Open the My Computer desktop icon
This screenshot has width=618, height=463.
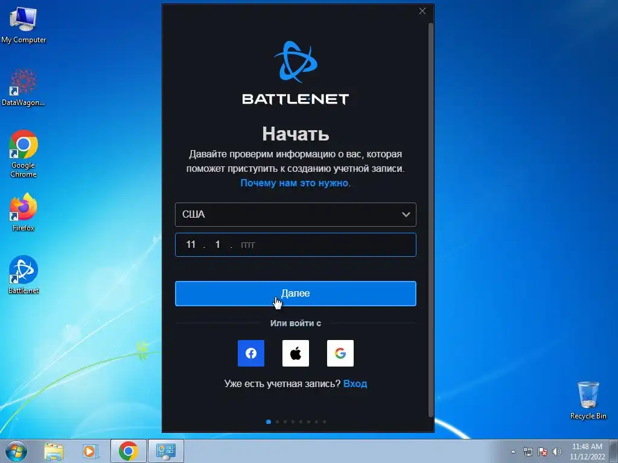pyautogui.click(x=24, y=25)
